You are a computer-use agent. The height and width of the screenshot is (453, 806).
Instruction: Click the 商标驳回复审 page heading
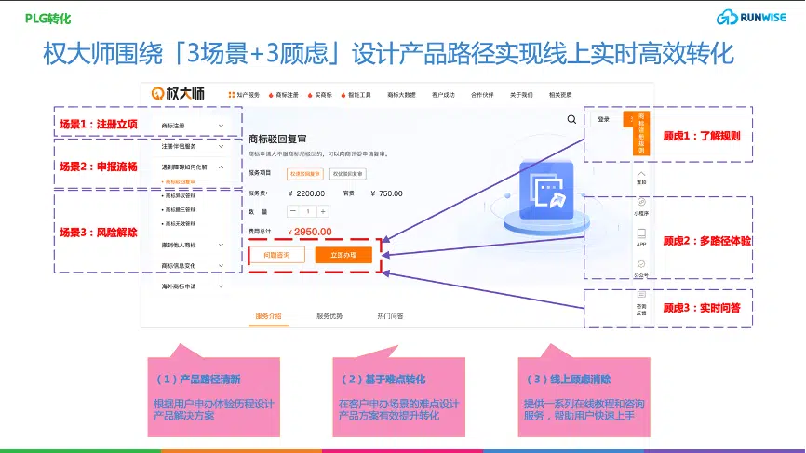coord(277,140)
